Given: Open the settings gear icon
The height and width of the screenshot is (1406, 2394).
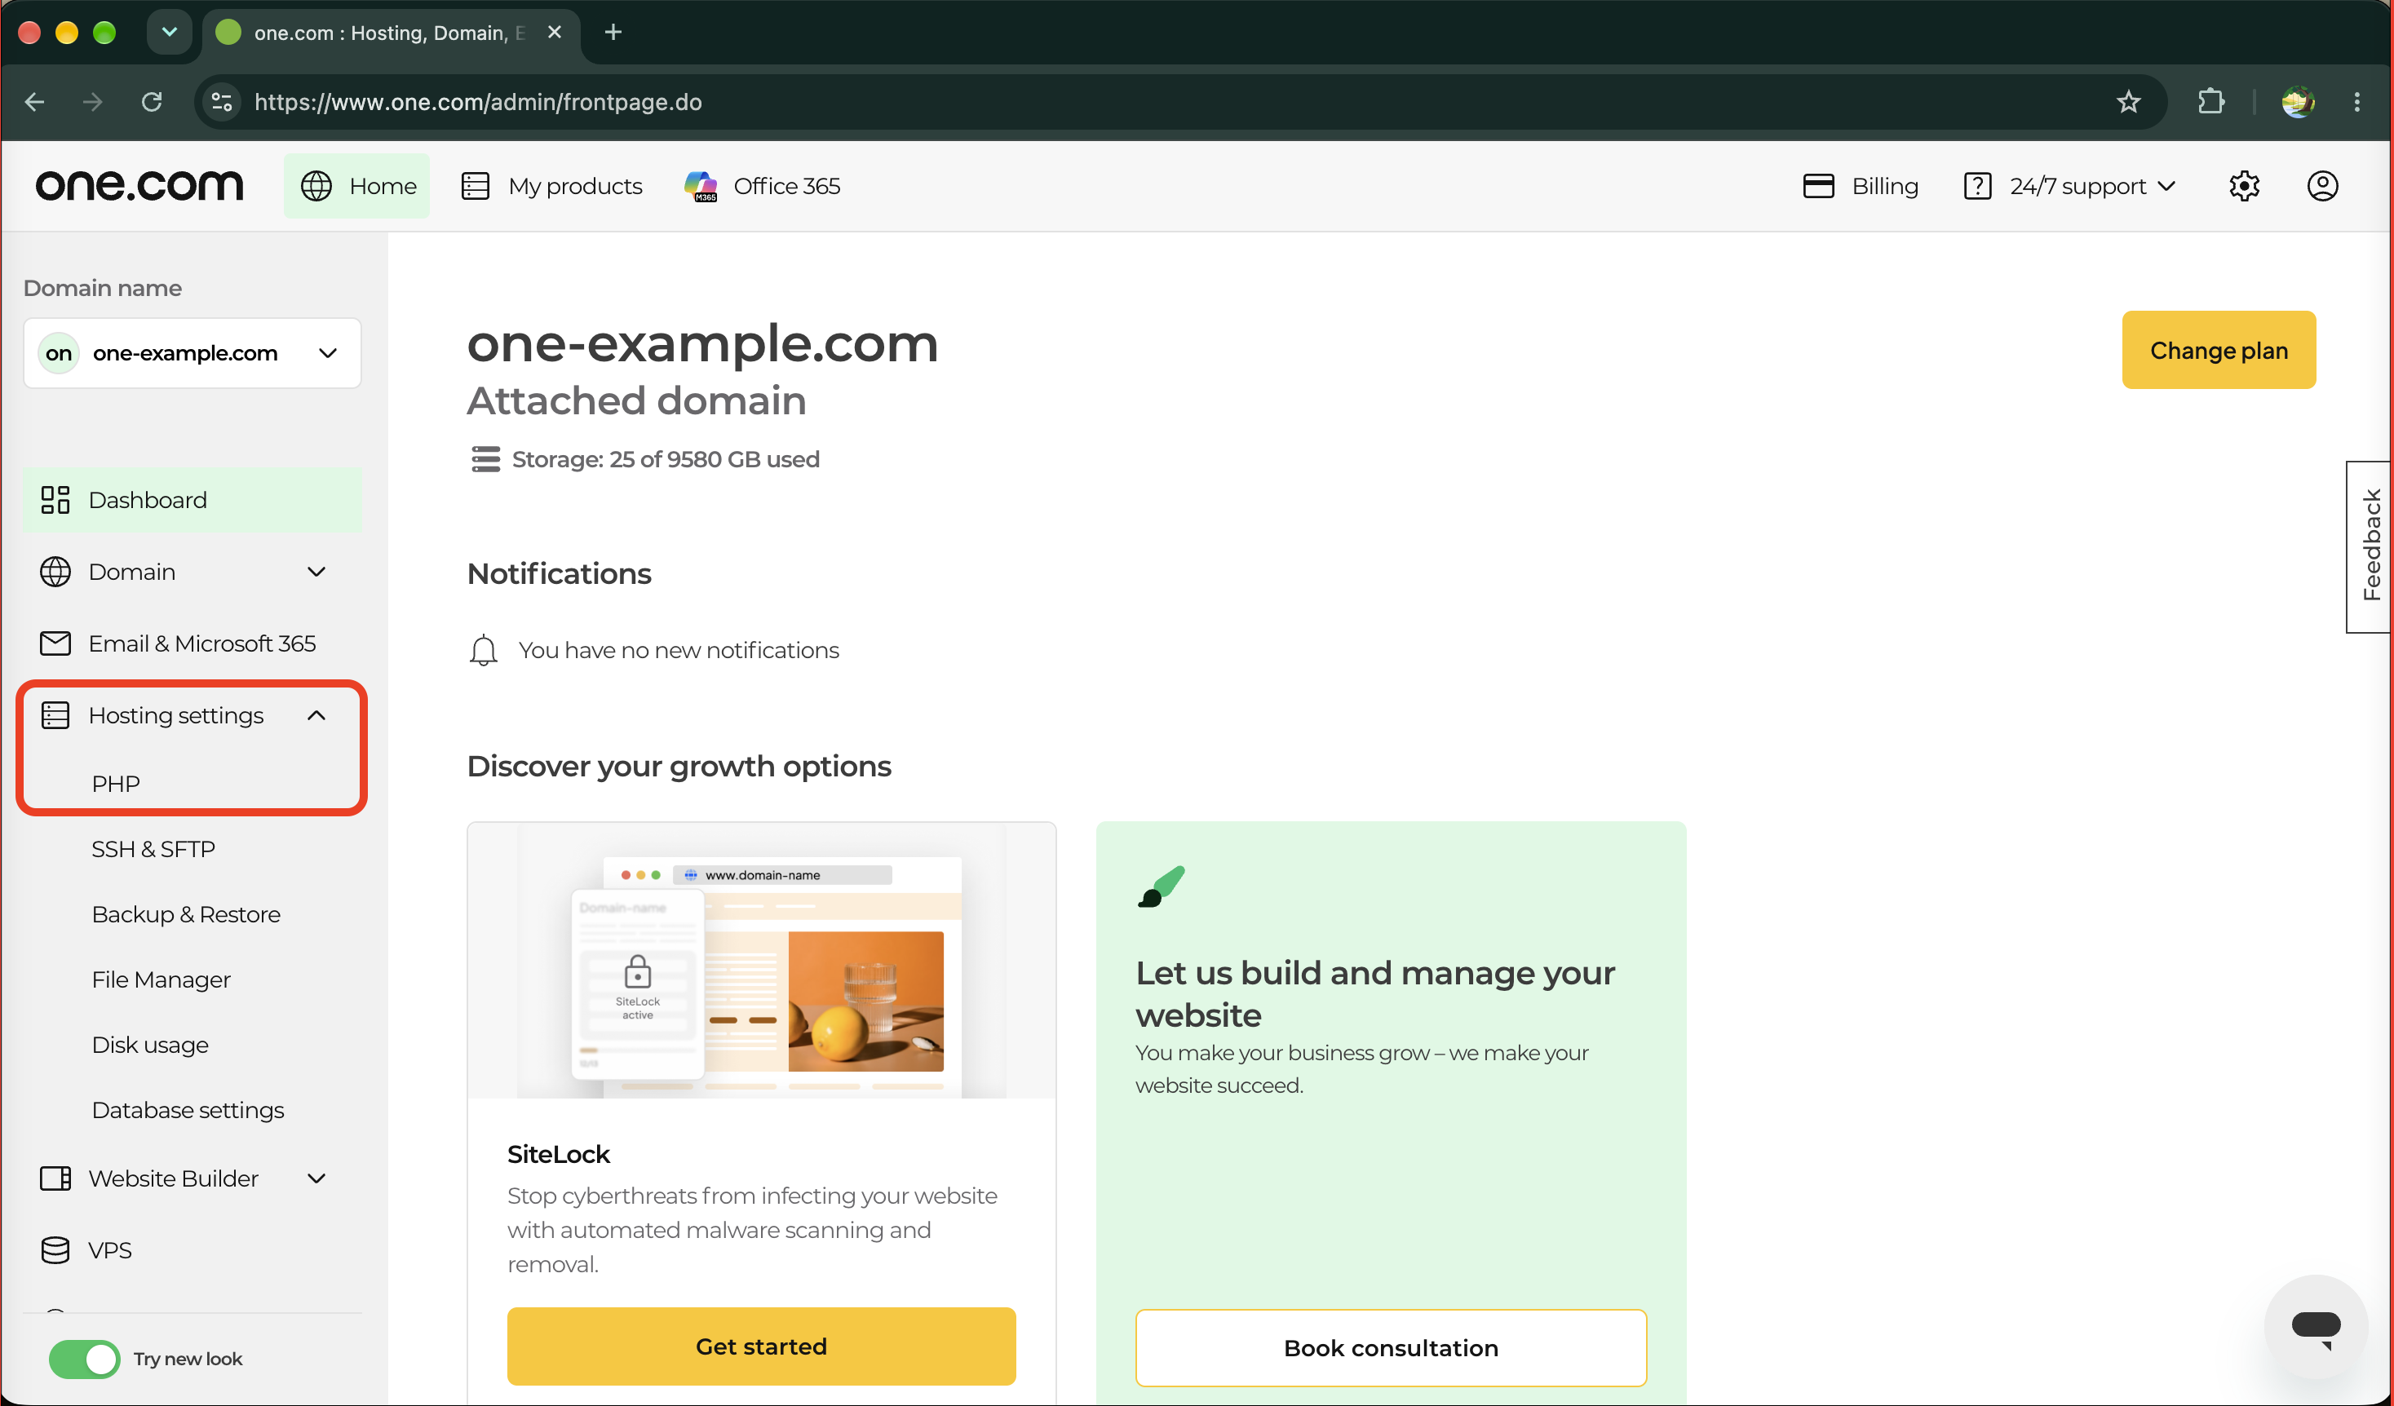Looking at the screenshot, I should (x=2244, y=186).
